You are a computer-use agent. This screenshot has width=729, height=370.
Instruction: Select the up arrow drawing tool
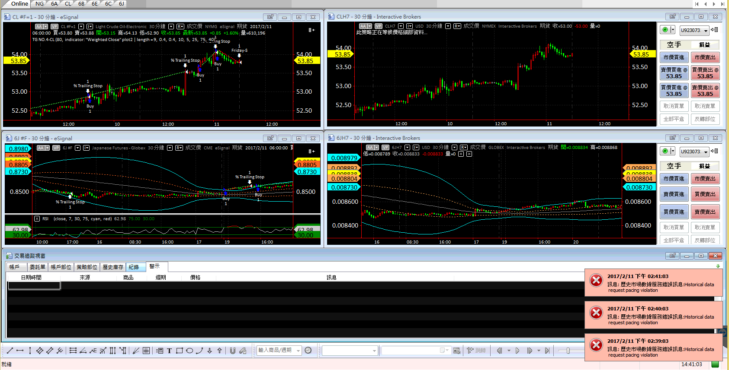pos(219,351)
